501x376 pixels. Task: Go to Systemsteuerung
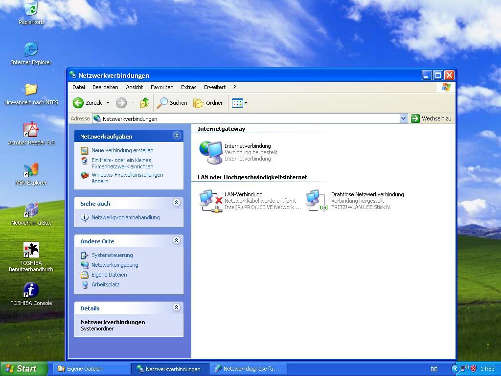click(112, 255)
